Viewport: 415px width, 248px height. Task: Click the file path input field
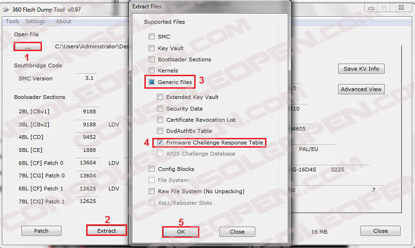point(90,47)
